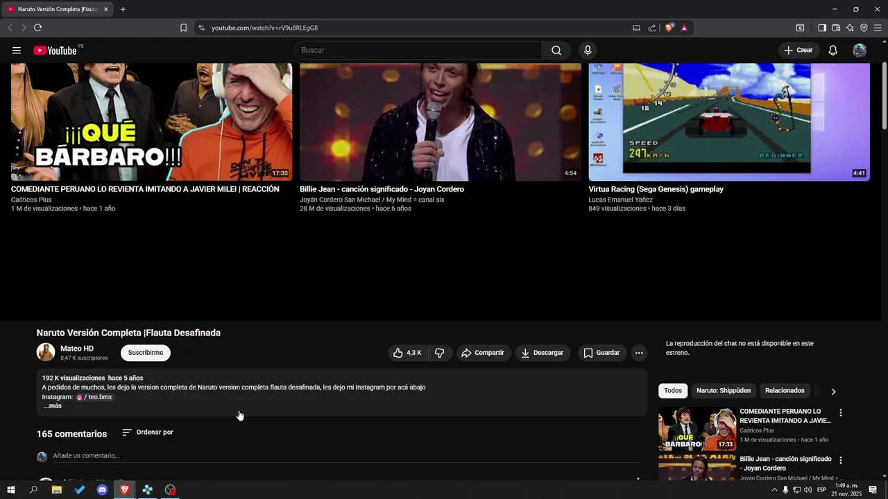Show more chips with right arrow
Viewport: 888px width, 499px height.
click(x=833, y=391)
